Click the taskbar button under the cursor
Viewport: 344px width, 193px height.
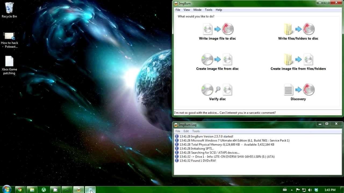coord(90,190)
